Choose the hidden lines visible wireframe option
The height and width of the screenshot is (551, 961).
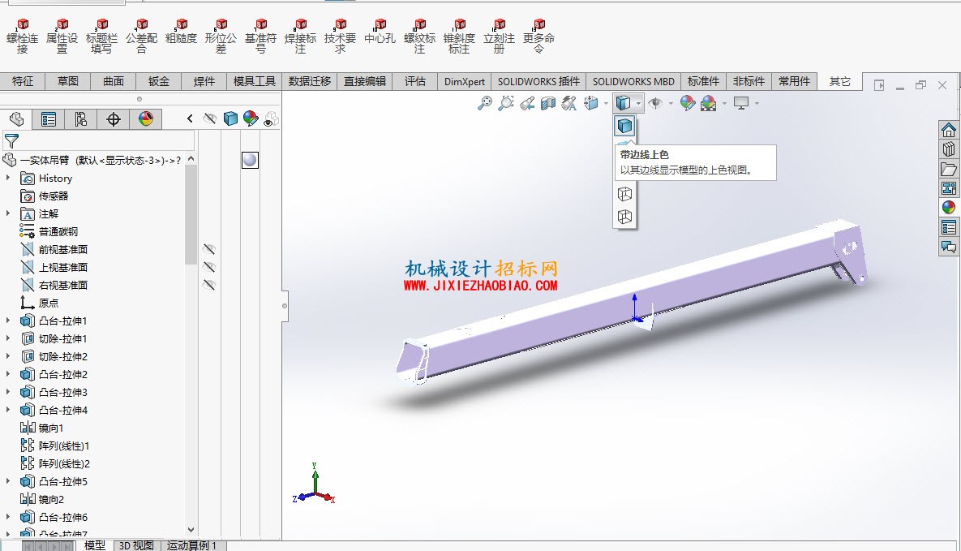point(624,194)
